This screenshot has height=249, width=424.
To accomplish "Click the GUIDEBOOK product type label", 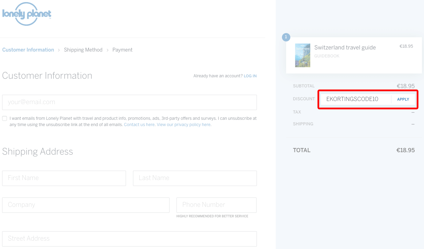I will (x=327, y=56).
